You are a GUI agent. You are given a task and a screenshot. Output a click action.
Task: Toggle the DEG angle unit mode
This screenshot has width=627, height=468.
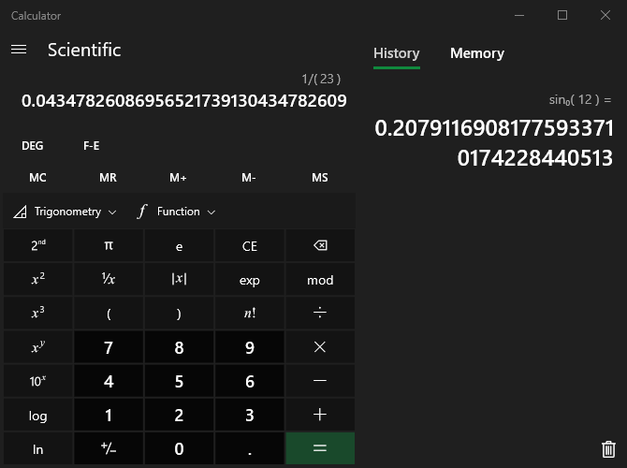coord(33,146)
